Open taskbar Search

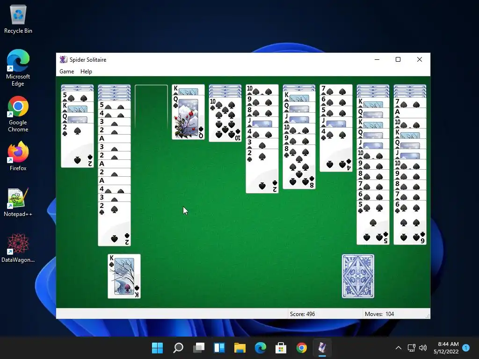(178, 348)
